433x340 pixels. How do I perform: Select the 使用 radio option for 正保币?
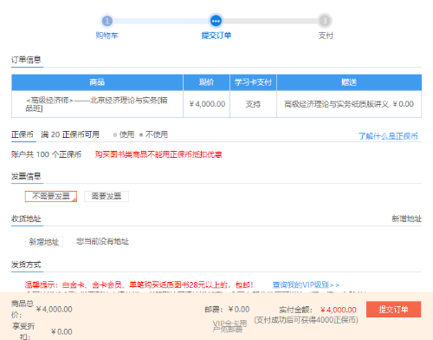115,134
